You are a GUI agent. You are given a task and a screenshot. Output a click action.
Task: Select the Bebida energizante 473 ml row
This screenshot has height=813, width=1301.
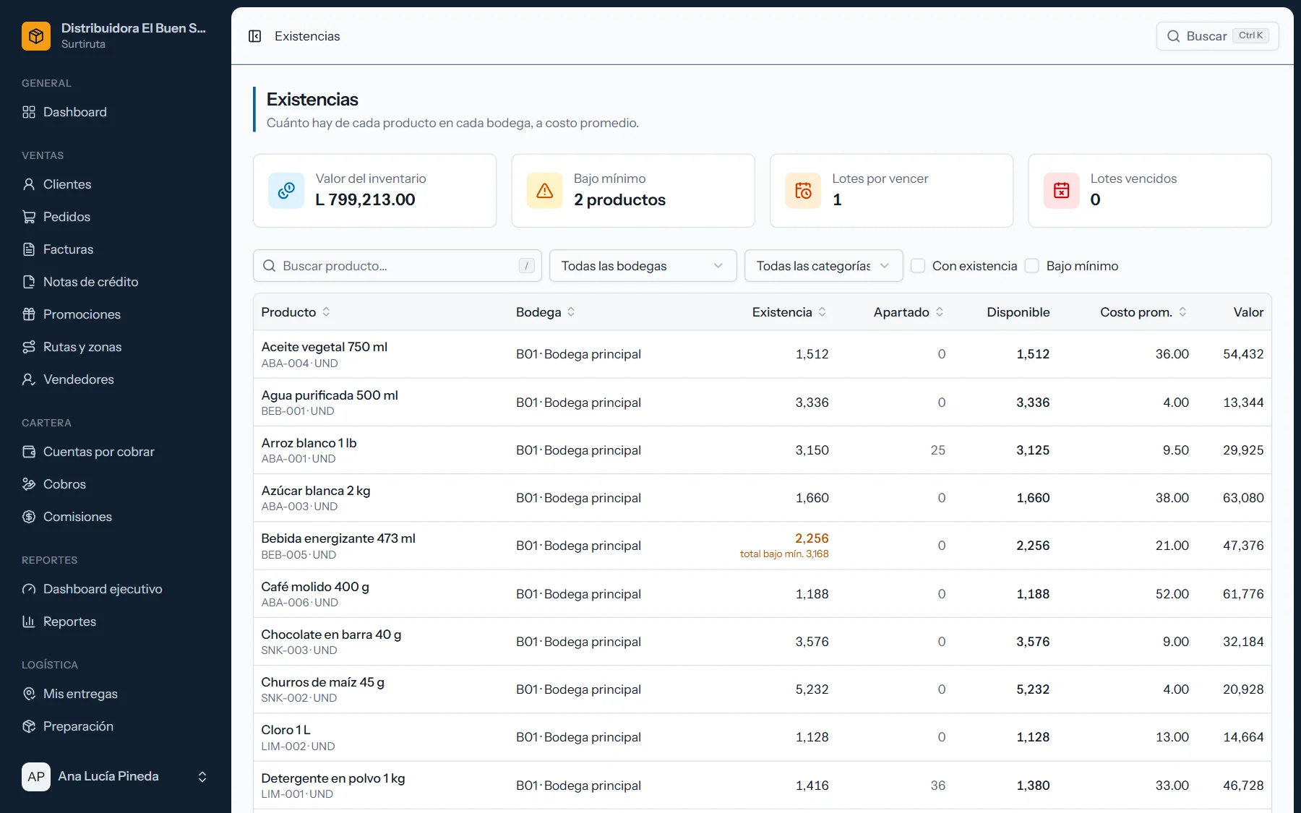click(x=763, y=546)
